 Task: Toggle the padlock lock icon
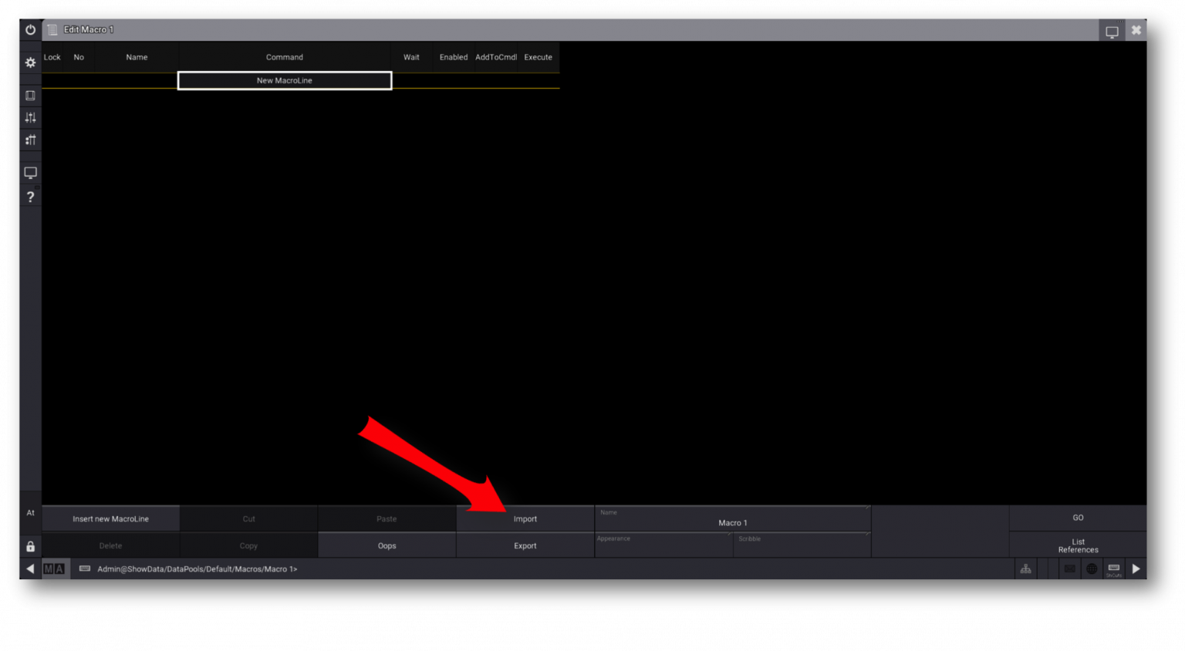(30, 546)
